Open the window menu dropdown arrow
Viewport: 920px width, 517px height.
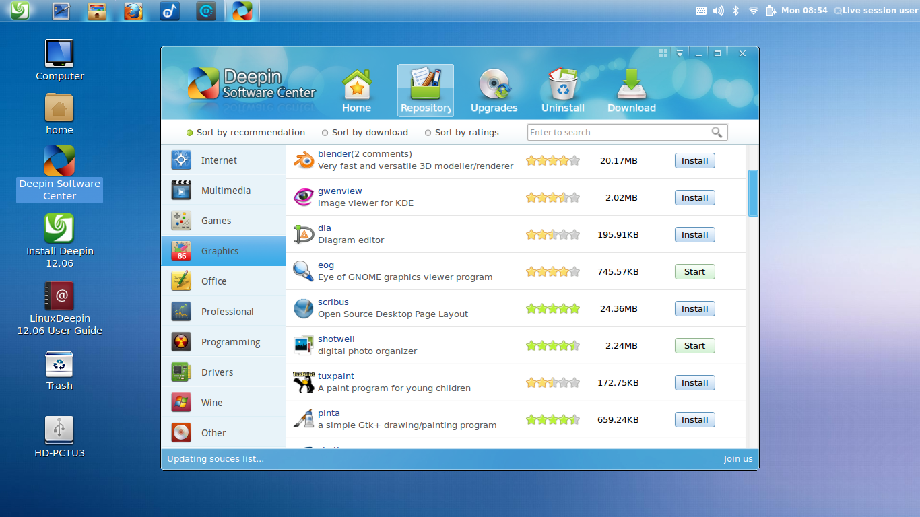680,53
